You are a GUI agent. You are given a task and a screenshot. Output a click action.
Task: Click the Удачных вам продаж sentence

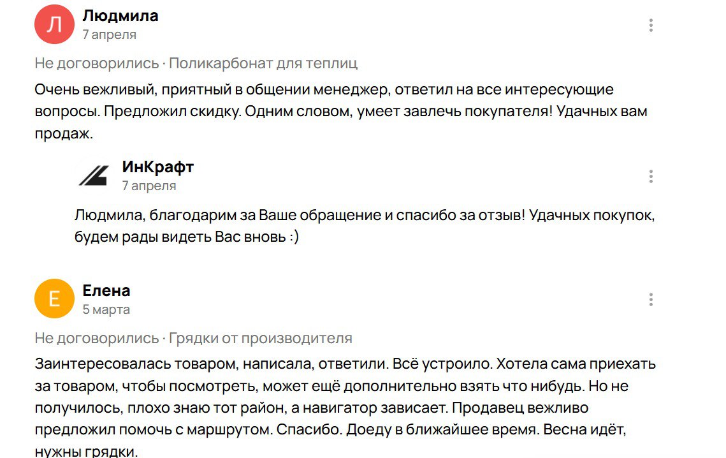pyautogui.click(x=341, y=122)
